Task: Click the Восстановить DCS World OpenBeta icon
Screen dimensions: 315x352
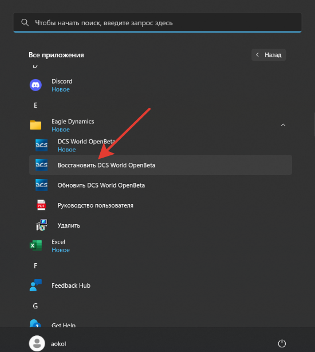Action: 41,165
